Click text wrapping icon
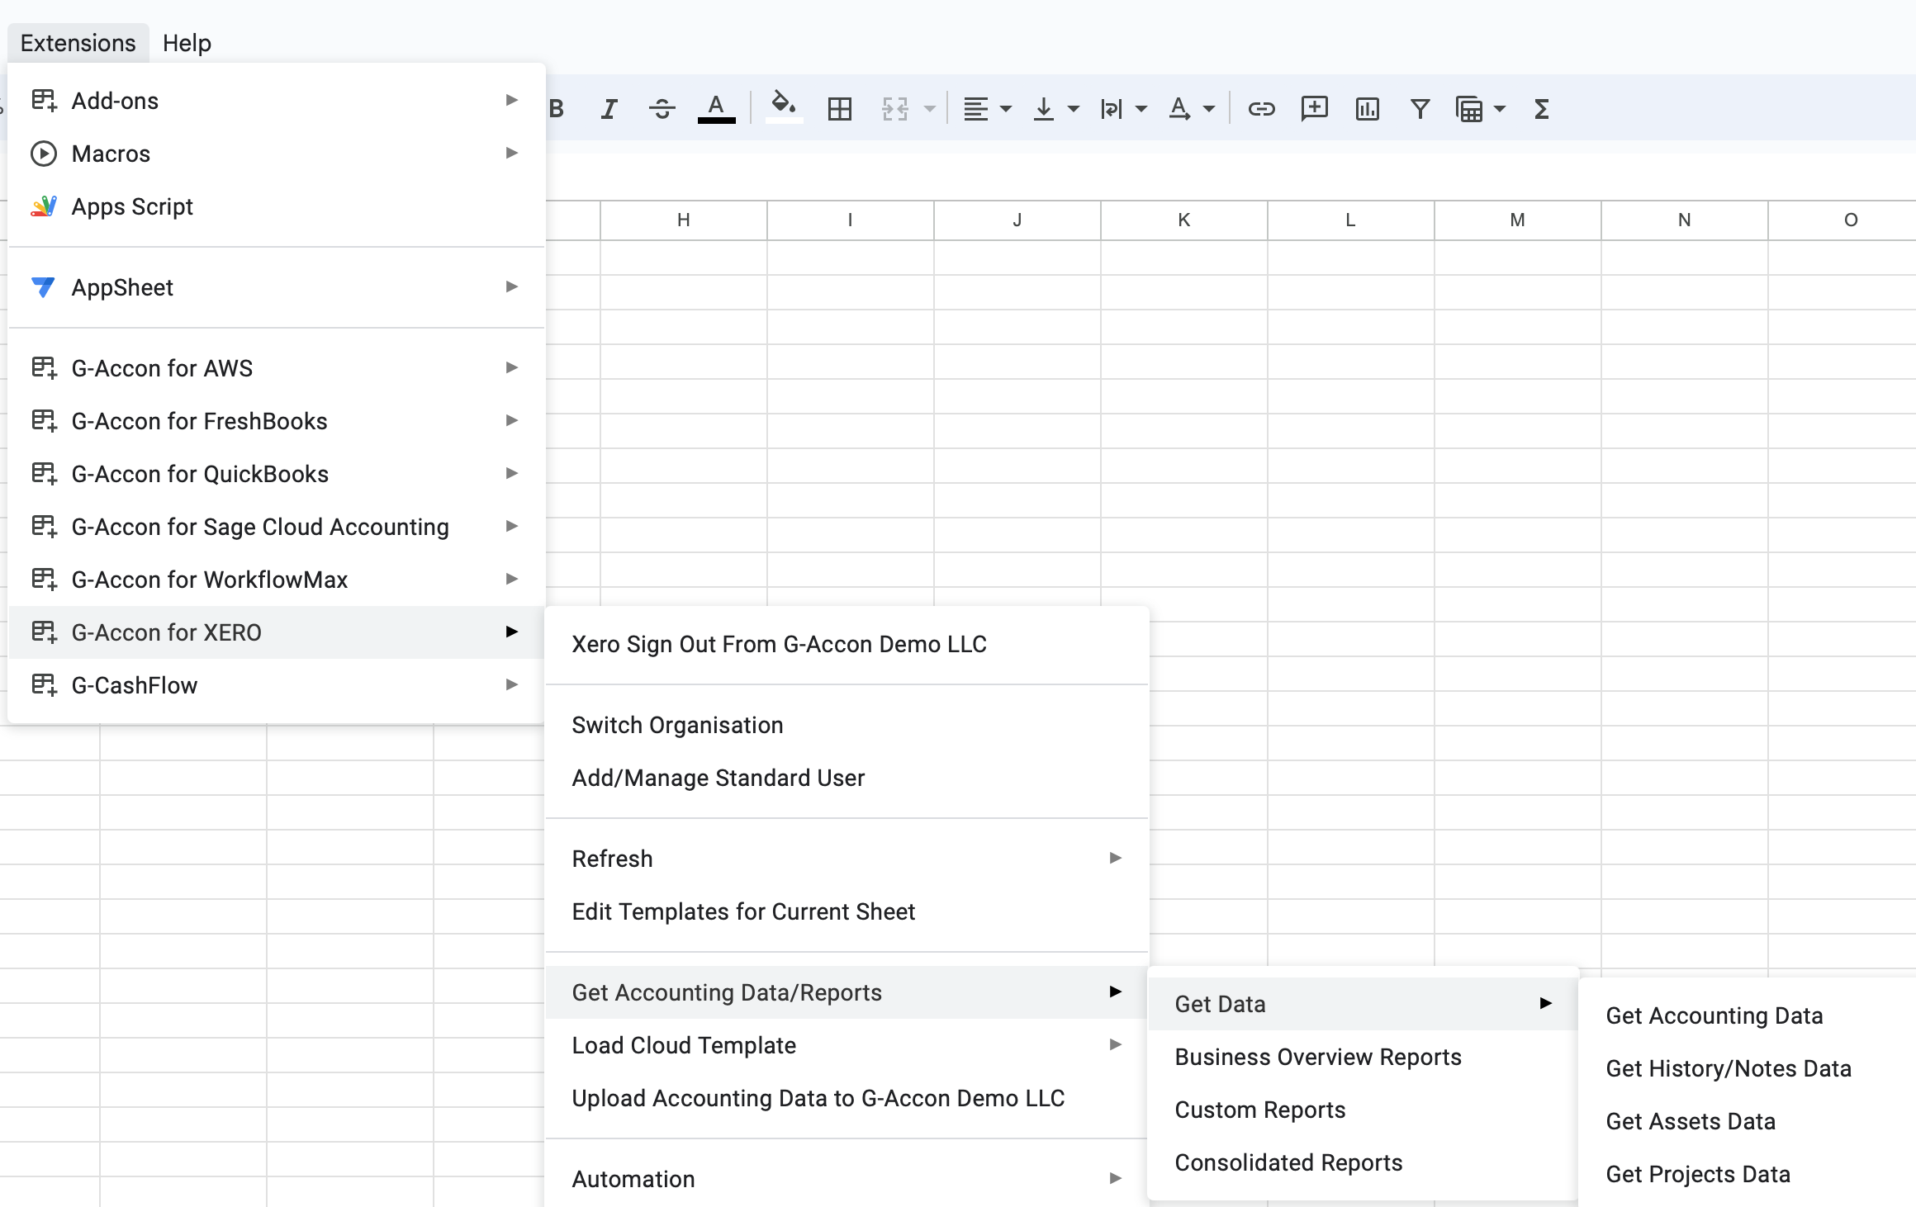 pyautogui.click(x=1112, y=109)
